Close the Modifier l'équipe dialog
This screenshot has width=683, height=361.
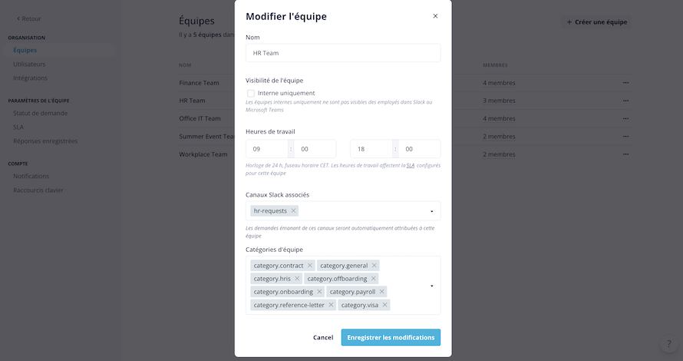point(435,16)
